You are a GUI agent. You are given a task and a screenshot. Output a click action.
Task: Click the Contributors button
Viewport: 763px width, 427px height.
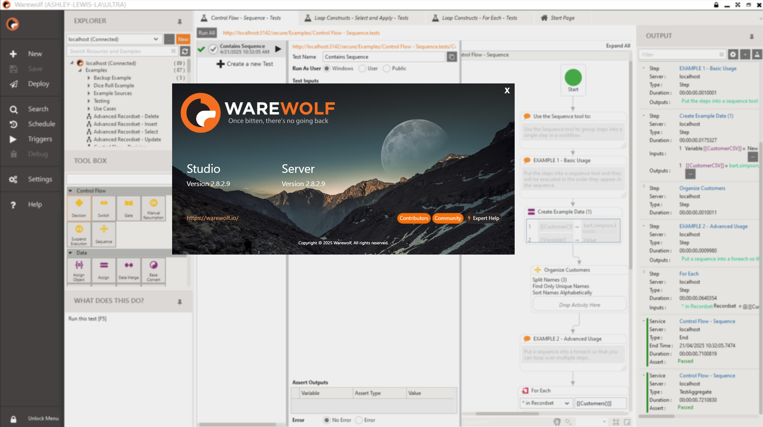click(x=414, y=218)
